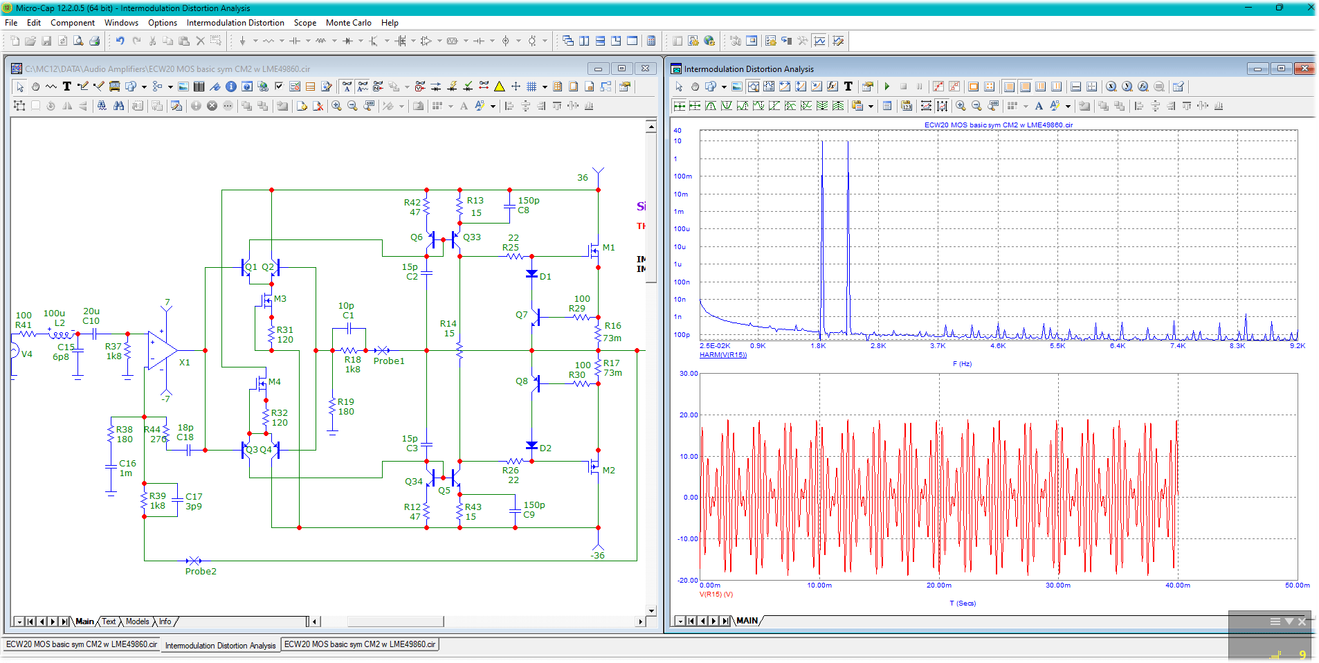
Task: Toggle the yellow triangle display option
Action: [499, 87]
